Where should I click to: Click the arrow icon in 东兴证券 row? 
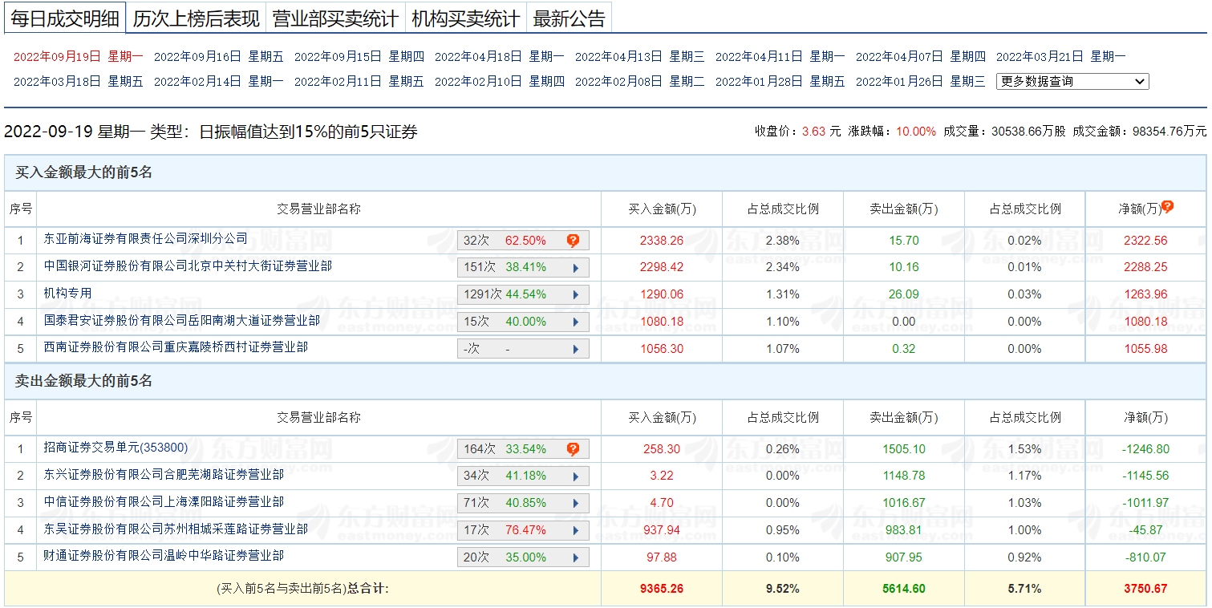click(x=575, y=476)
